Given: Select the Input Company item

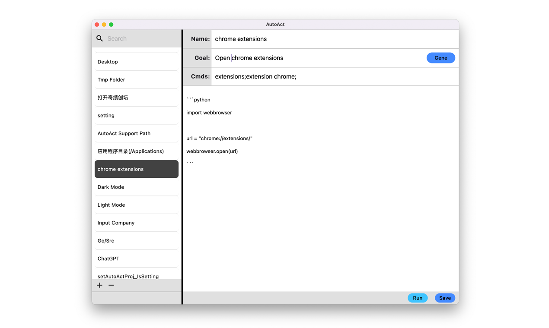Looking at the screenshot, I should pyautogui.click(x=137, y=223).
